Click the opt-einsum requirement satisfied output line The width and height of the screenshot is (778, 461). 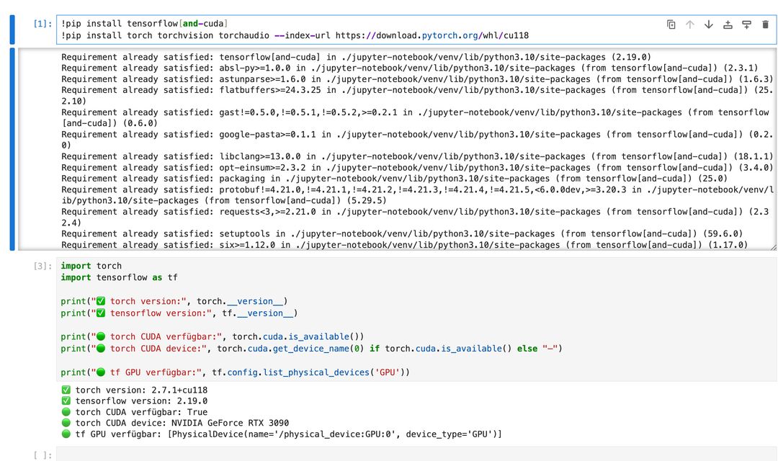[417, 168]
